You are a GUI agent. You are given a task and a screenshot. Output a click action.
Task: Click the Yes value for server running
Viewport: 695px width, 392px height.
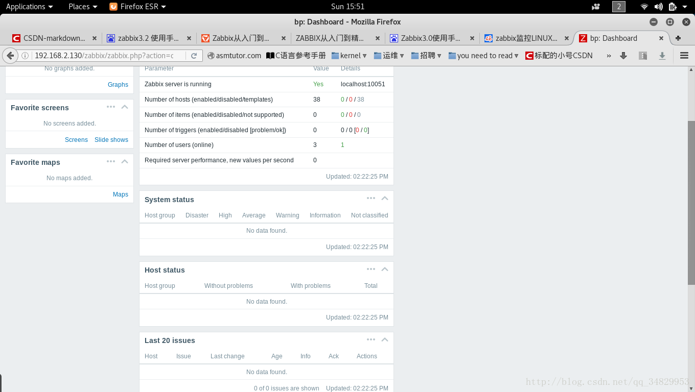tap(318, 84)
